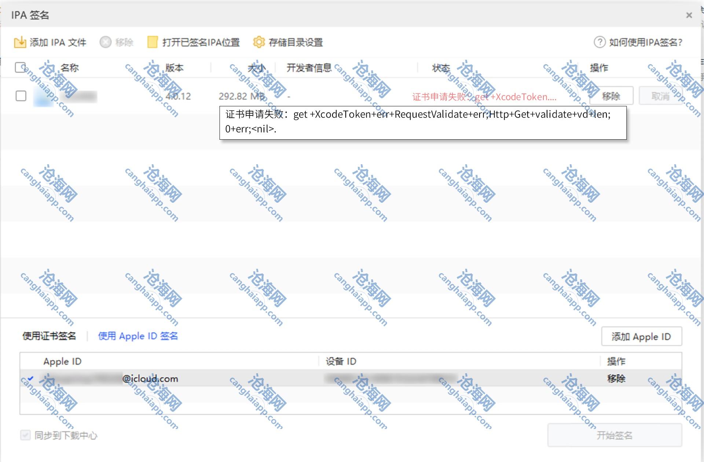Check the IPA file row checkbox
Screen dimensions: 704x462
pos(21,96)
